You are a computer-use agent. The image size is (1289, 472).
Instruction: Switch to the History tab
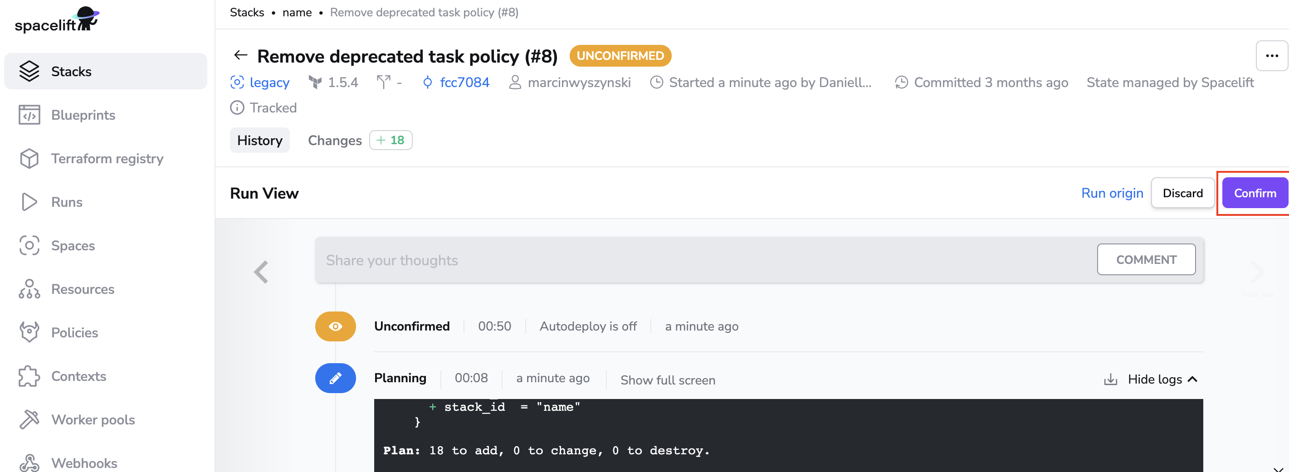[260, 141]
